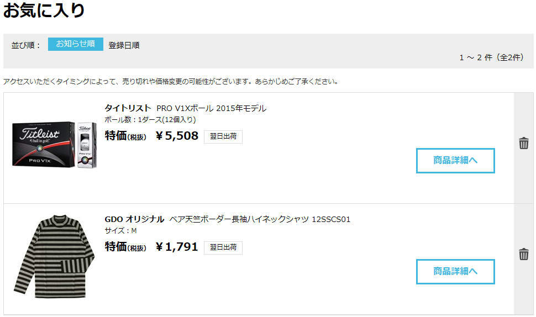Viewport: 536px width, 317px height.
Task: Open the PRO V1Xボール 2015年モデル title
Action: coord(211,108)
